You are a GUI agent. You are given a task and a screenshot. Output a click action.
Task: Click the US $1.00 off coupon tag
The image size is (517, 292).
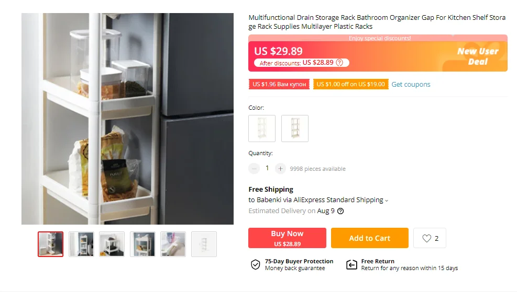[351, 84]
